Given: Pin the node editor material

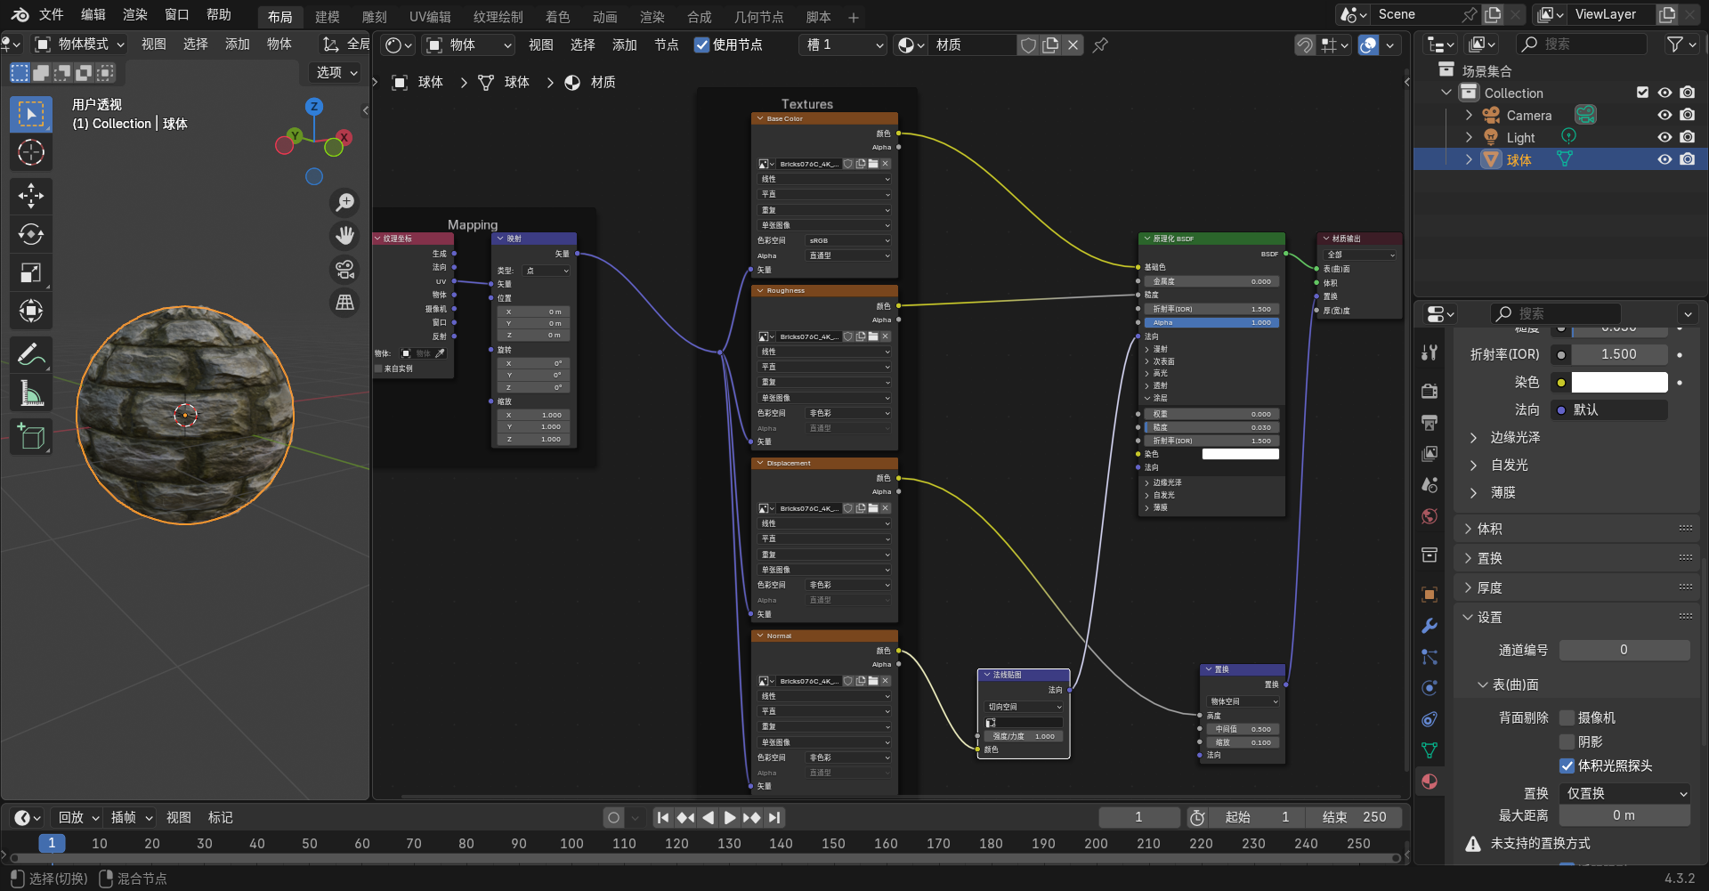Looking at the screenshot, I should click(1100, 45).
